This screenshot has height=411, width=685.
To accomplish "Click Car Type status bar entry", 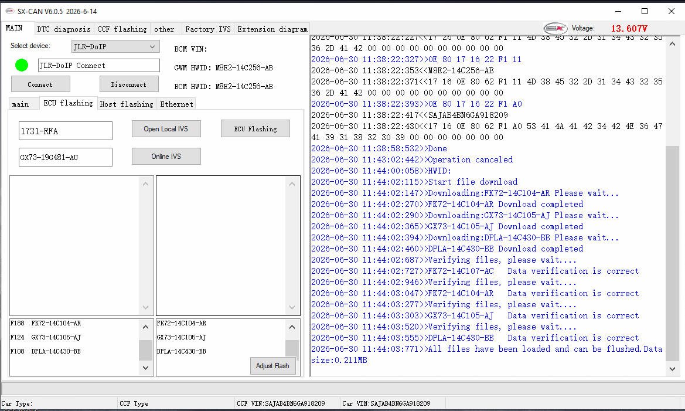I will 17,403.
